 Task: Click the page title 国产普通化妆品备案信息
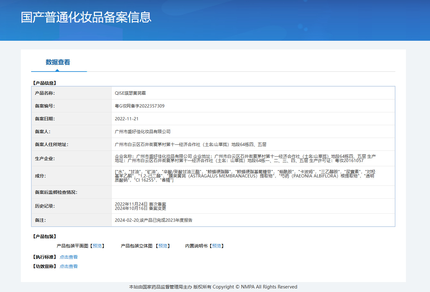[86, 17]
